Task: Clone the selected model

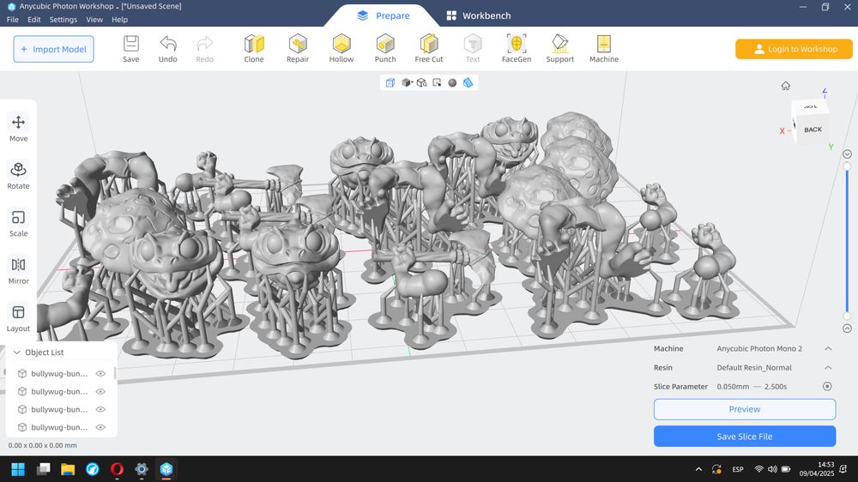Action: coord(254,48)
